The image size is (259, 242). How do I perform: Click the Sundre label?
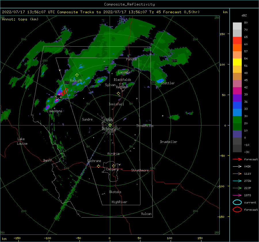(87, 119)
